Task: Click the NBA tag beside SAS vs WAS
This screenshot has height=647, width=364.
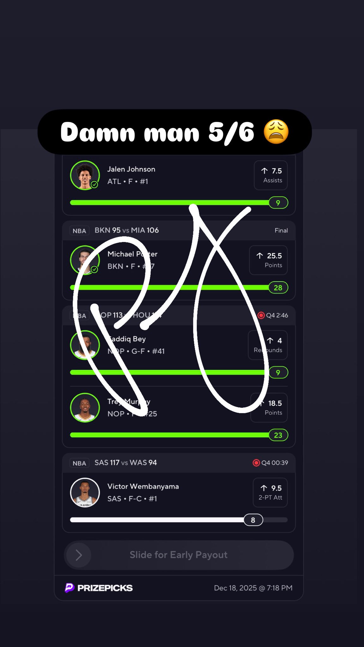Action: (79, 463)
